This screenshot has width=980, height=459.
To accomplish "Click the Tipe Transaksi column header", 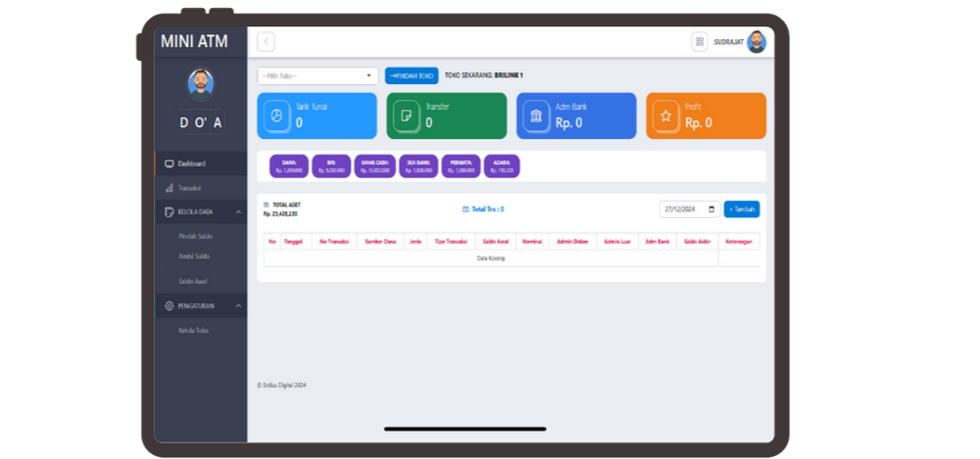I will 451,241.
